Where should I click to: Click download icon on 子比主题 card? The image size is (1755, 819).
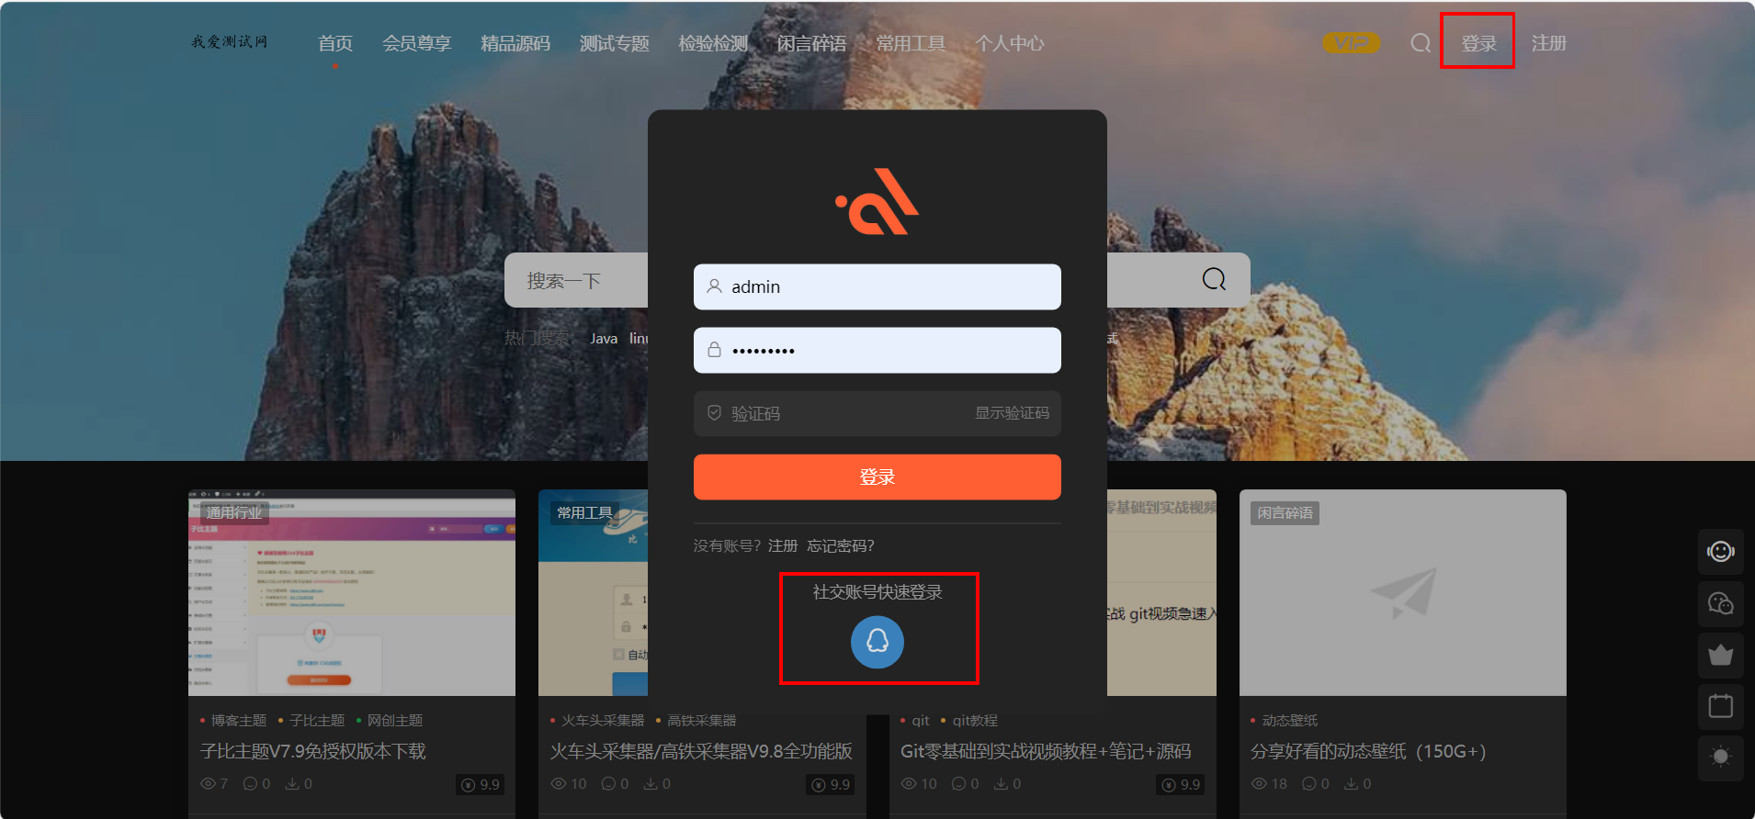292,784
